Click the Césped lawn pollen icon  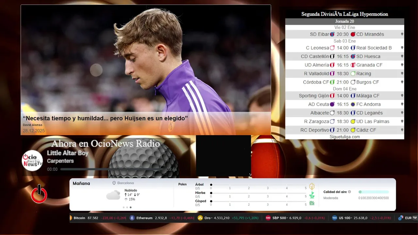point(312,203)
